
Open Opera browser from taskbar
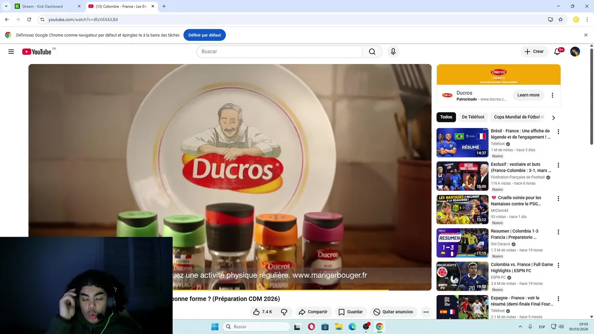(x=311, y=327)
